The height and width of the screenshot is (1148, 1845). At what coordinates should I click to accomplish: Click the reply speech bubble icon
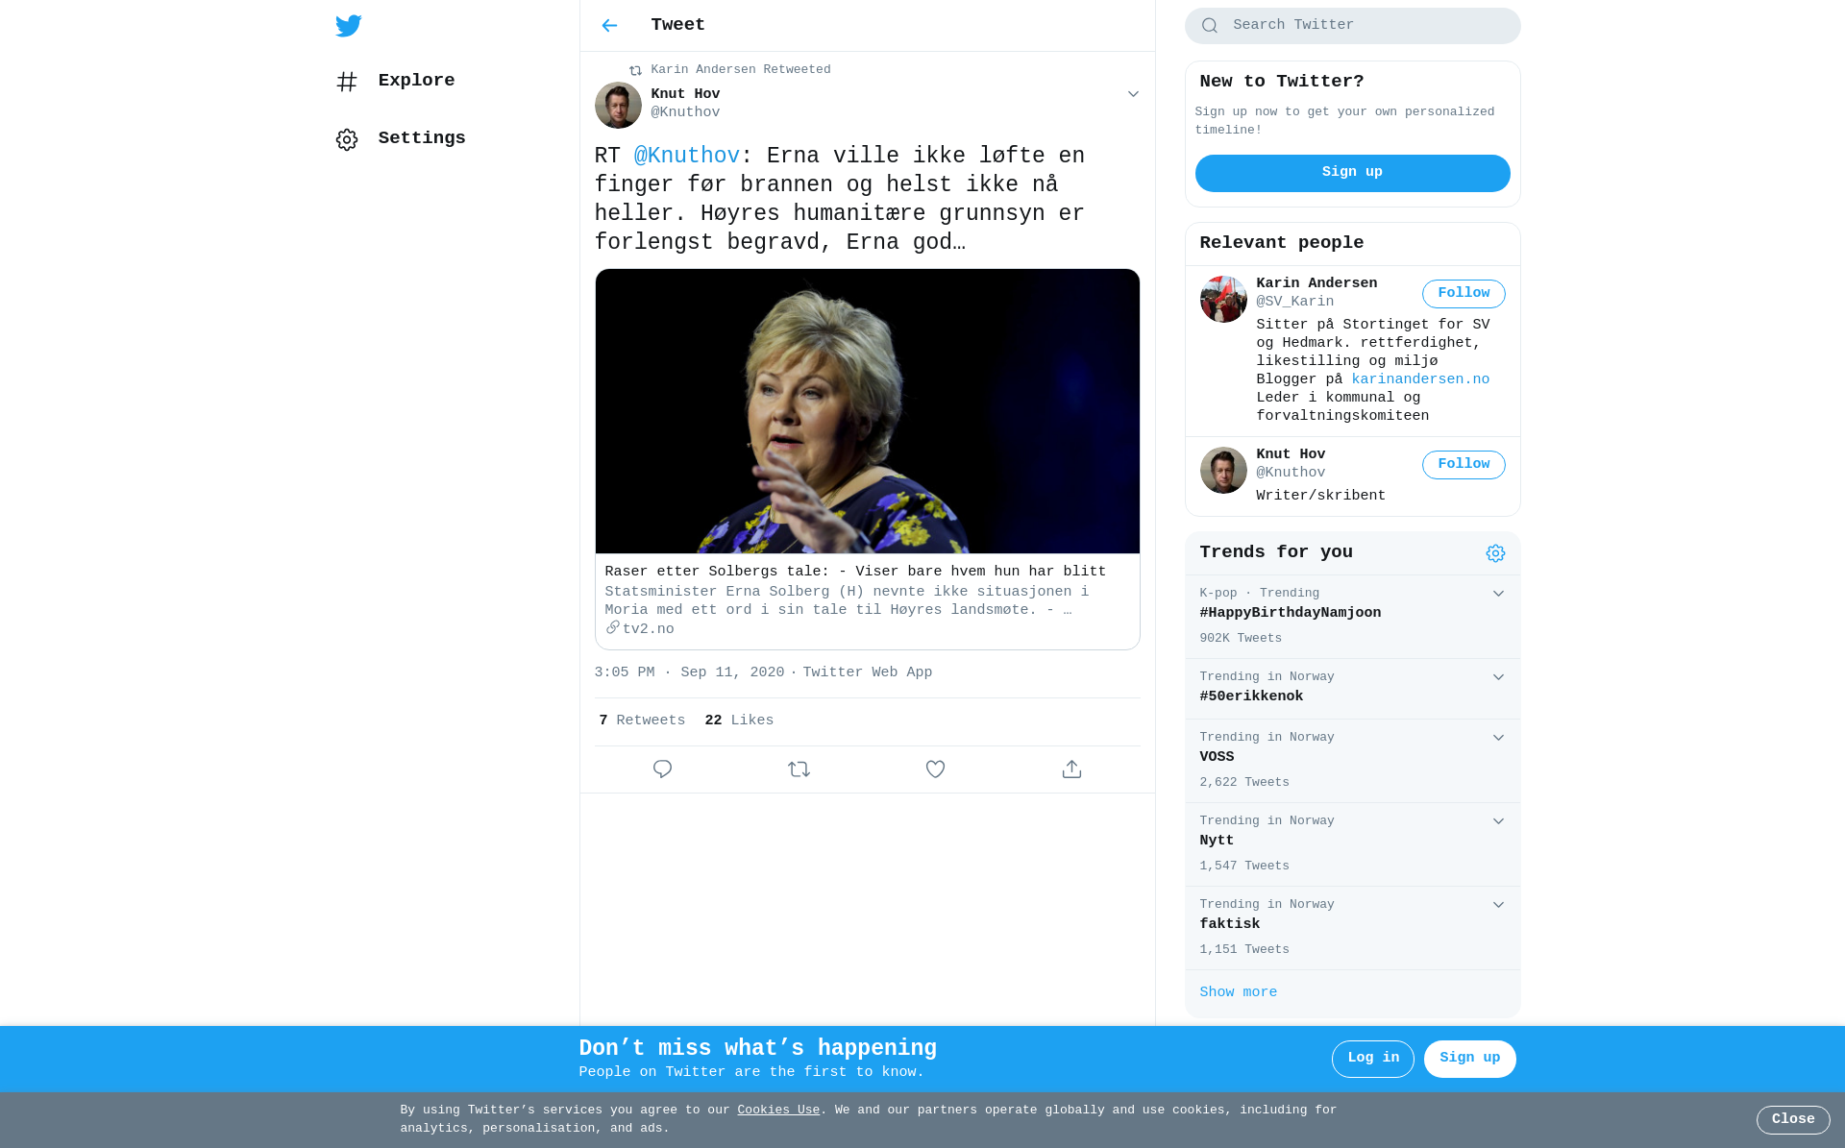click(x=662, y=769)
